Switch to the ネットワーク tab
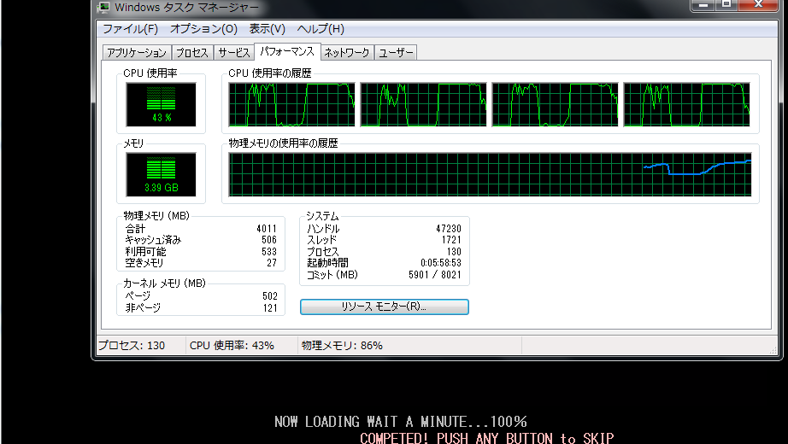The image size is (788, 444). click(347, 53)
